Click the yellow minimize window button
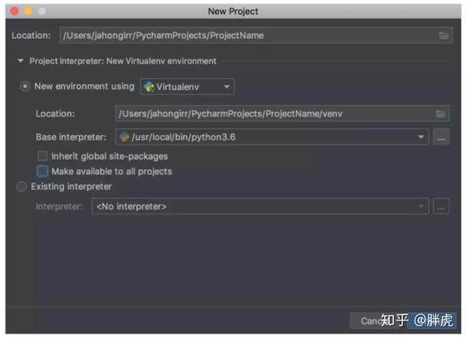 coord(28,12)
